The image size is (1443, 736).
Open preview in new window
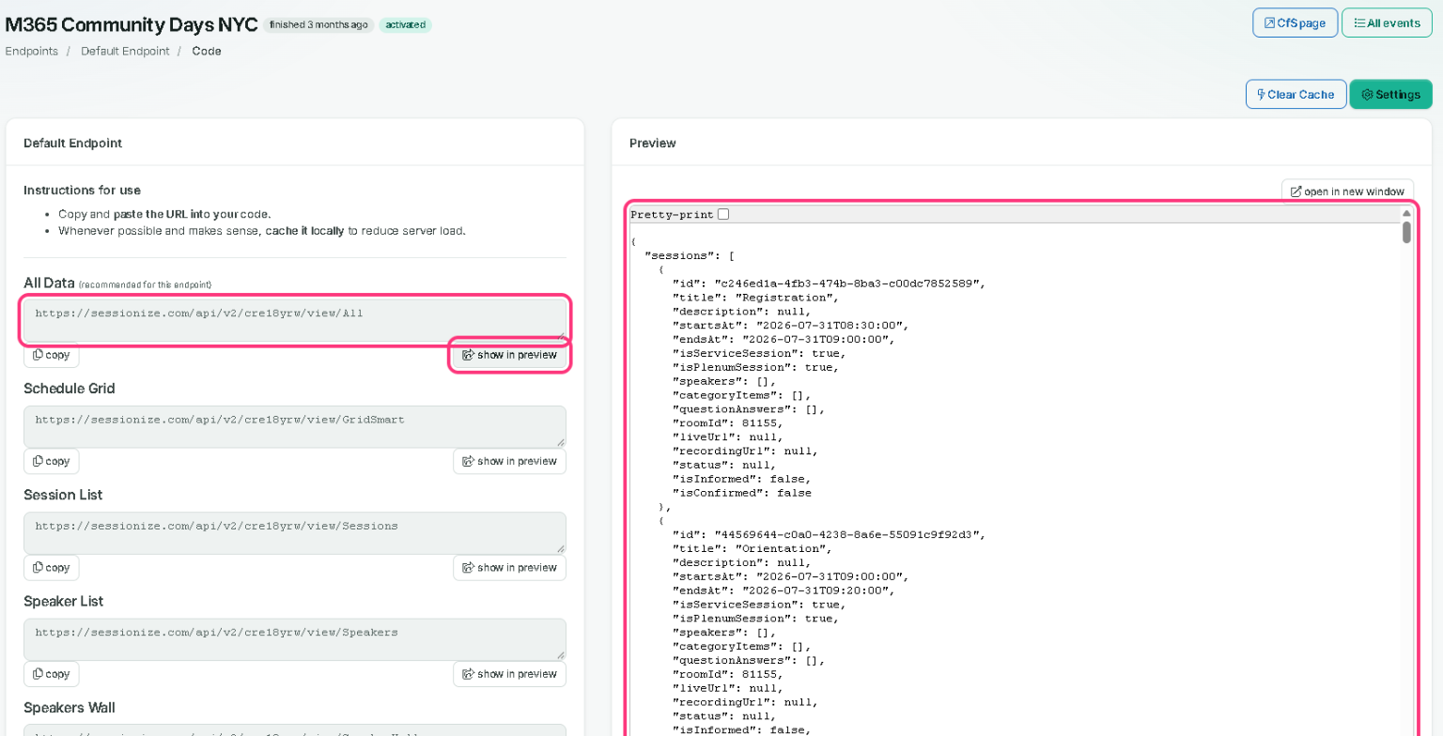(x=1347, y=192)
